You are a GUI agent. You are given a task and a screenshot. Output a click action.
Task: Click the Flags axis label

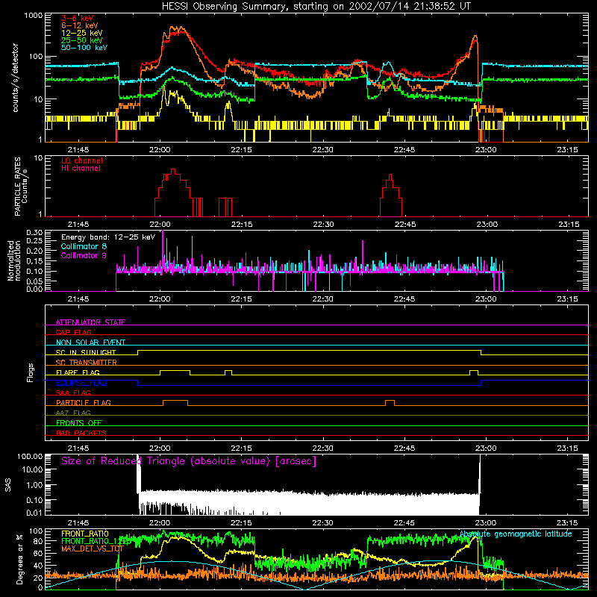coord(30,372)
